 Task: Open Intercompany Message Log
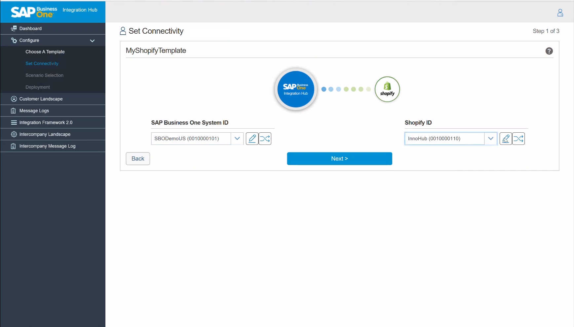(x=53, y=146)
